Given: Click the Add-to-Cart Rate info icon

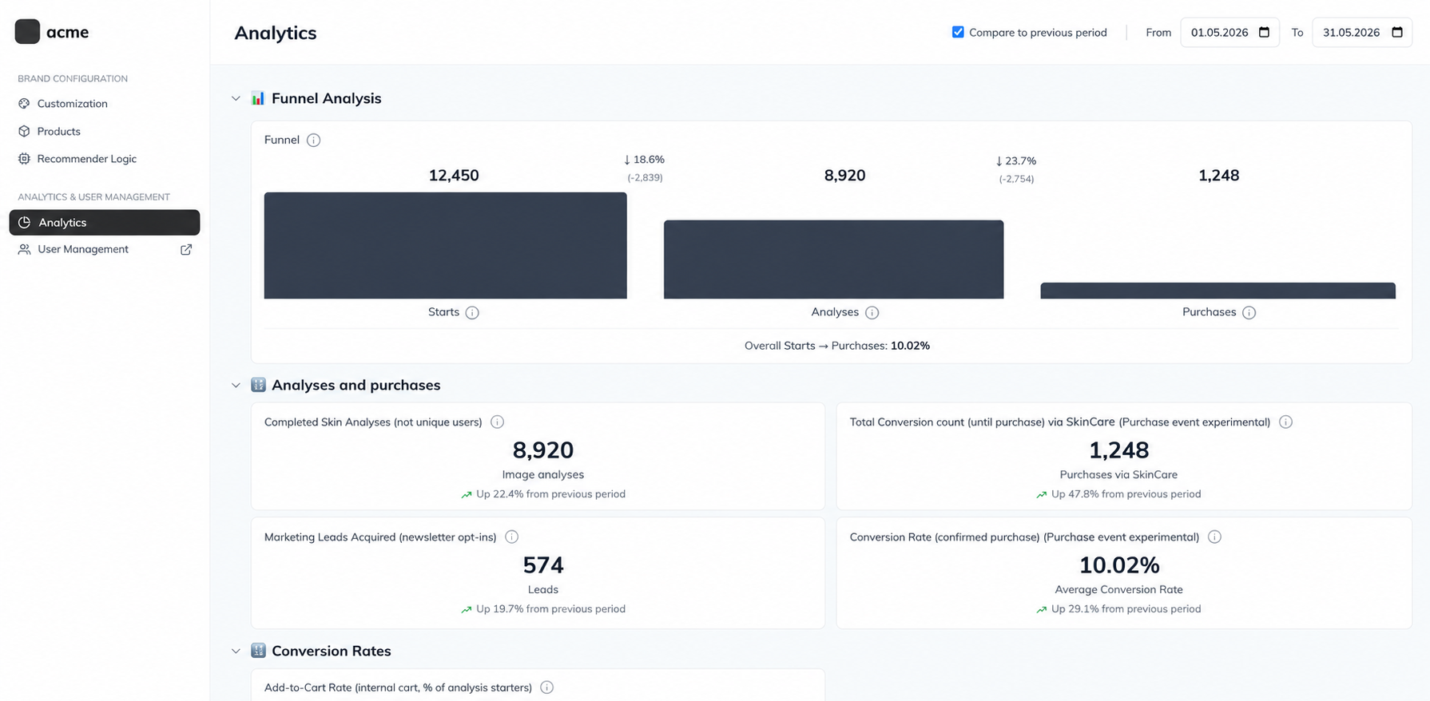Looking at the screenshot, I should coord(546,687).
